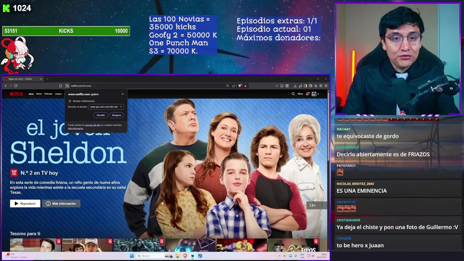The width and height of the screenshot is (464, 261).
Task: Open File Explorer on the taskbar
Action: tap(178, 256)
